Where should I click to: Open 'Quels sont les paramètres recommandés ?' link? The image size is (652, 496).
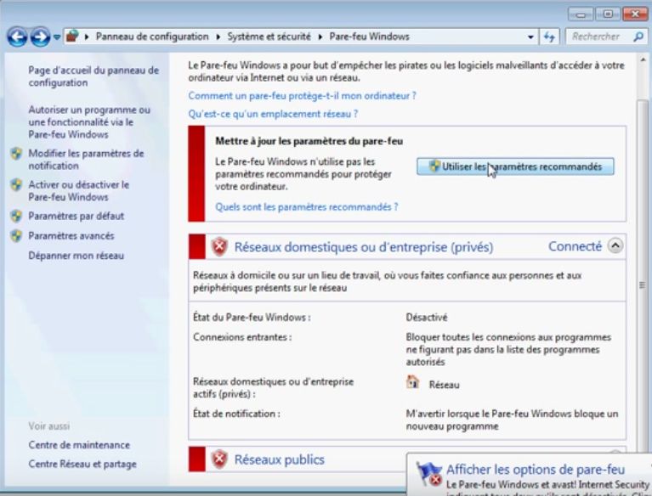click(307, 207)
